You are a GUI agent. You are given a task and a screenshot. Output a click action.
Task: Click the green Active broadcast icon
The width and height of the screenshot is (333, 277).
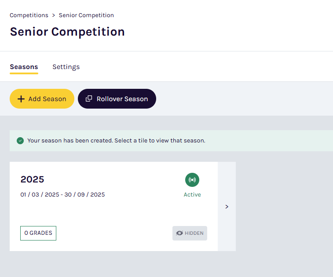pos(192,180)
